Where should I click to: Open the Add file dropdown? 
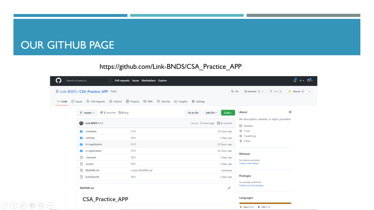click(211, 113)
